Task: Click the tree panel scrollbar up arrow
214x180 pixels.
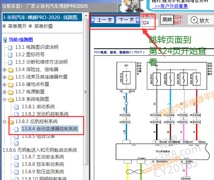Action: tap(86, 16)
